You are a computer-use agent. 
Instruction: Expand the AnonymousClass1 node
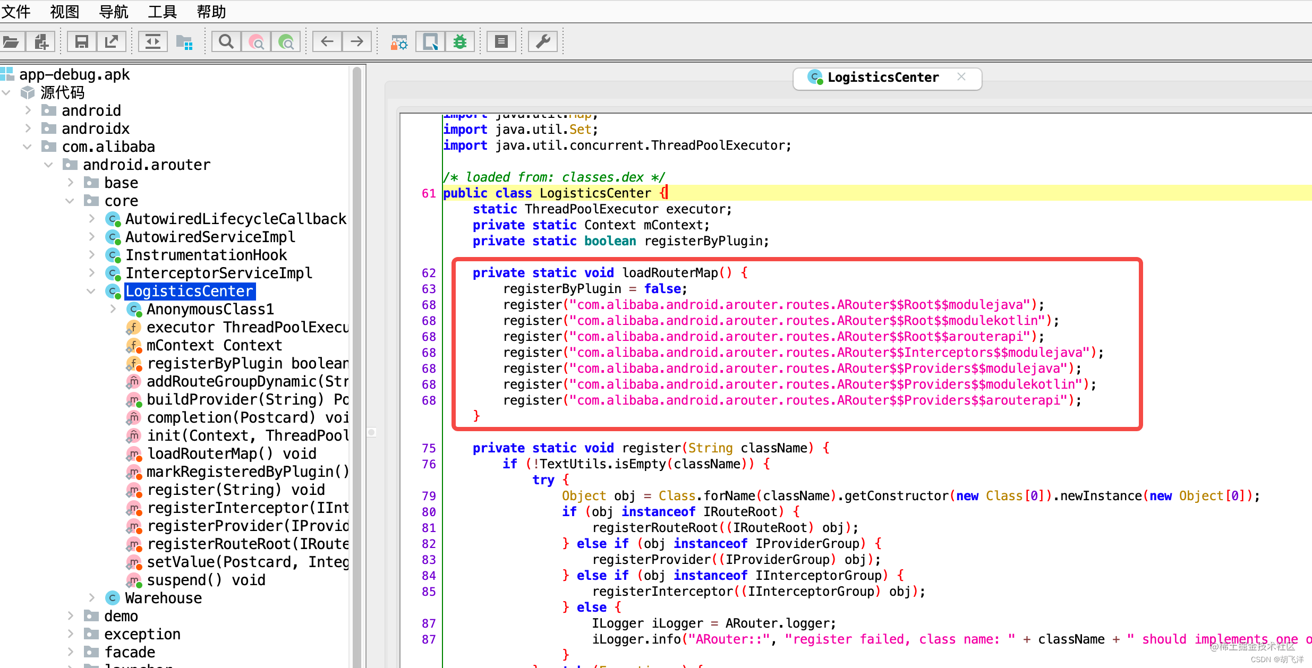click(x=113, y=309)
